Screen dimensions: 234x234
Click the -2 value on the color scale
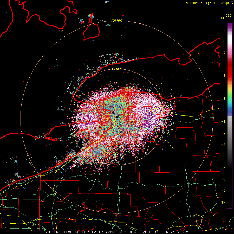pos(223,133)
